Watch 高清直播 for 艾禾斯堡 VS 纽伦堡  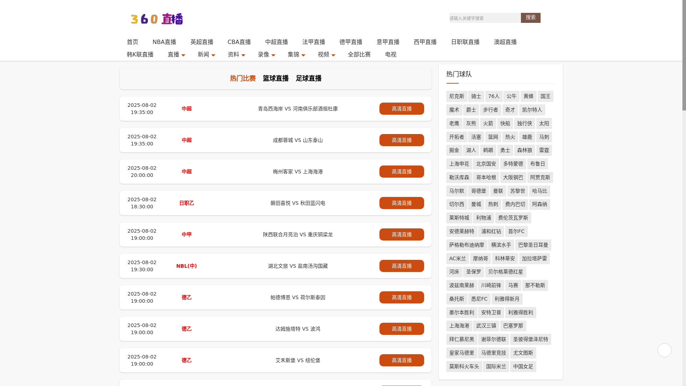pyautogui.click(x=402, y=360)
